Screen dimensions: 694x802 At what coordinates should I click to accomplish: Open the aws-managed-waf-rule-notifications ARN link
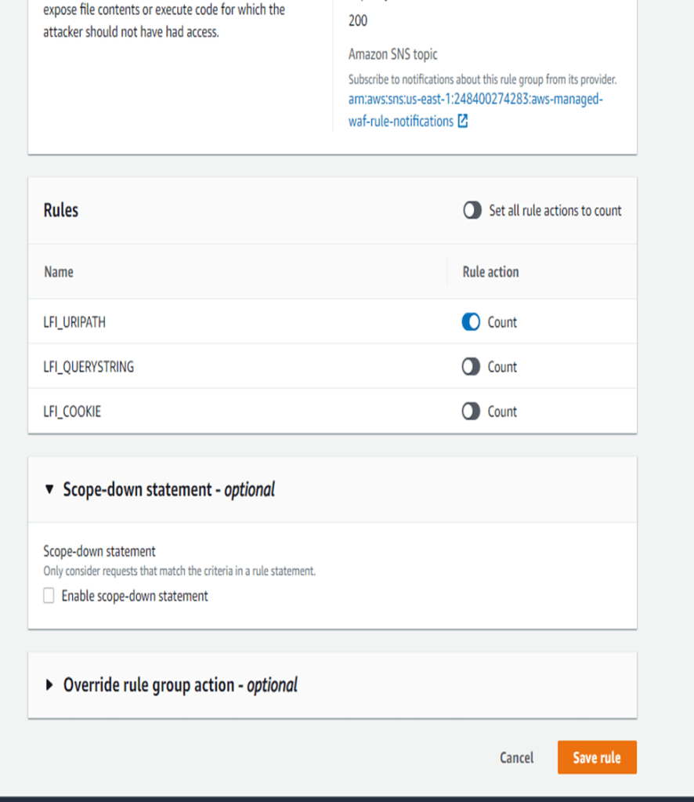tap(475, 100)
